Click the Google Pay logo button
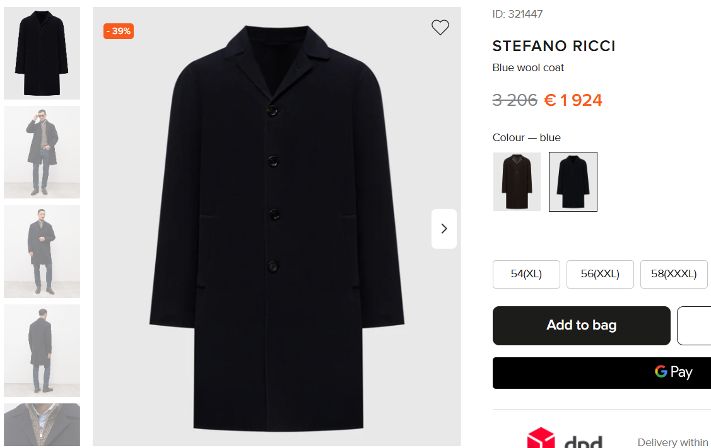The height and width of the screenshot is (448, 711). [673, 372]
